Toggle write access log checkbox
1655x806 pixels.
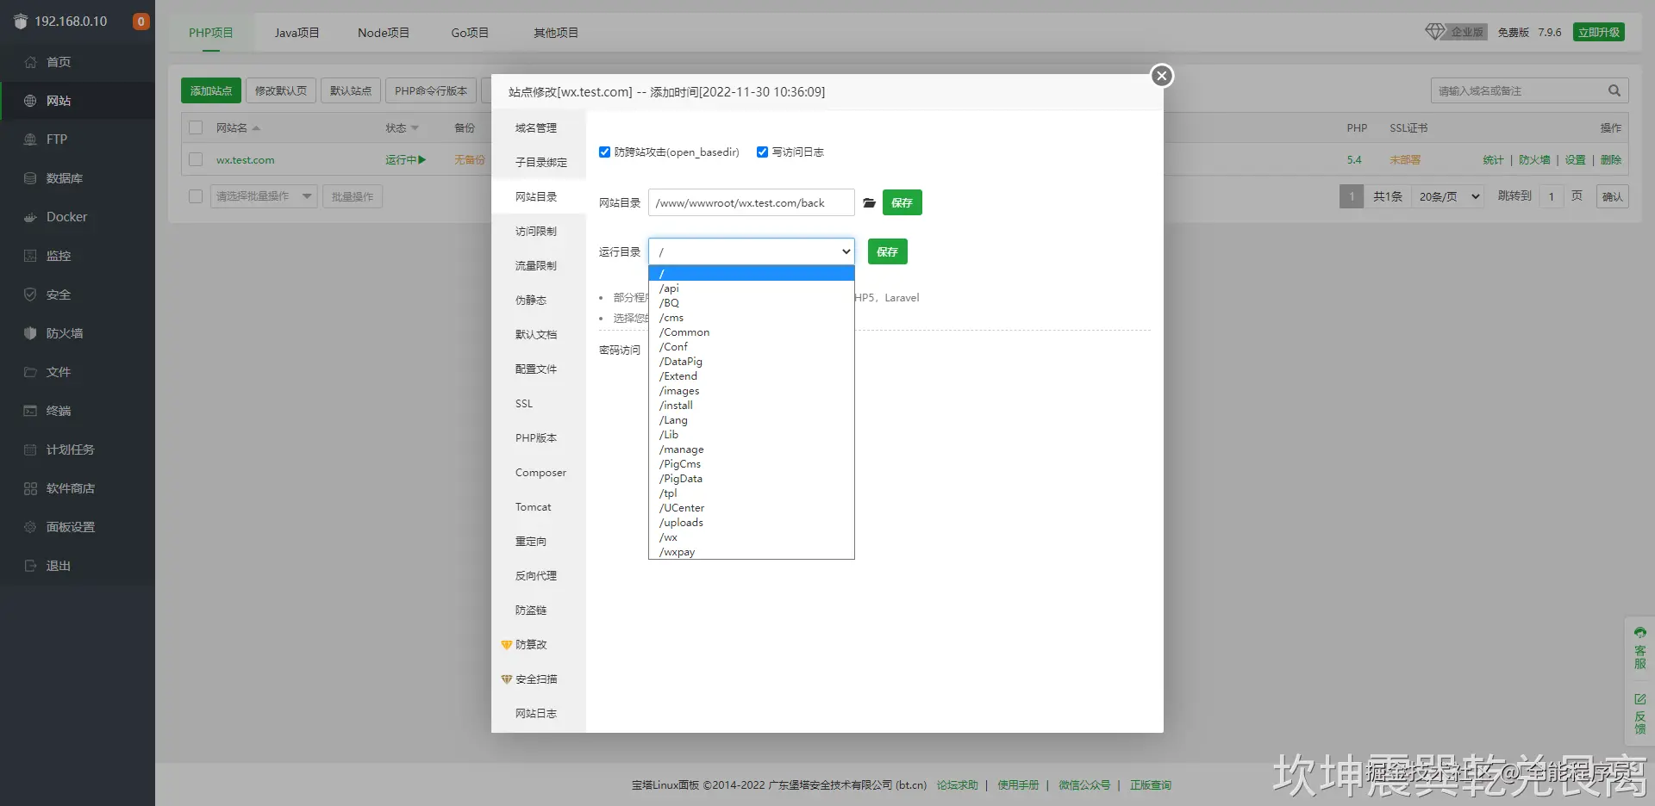tap(762, 152)
